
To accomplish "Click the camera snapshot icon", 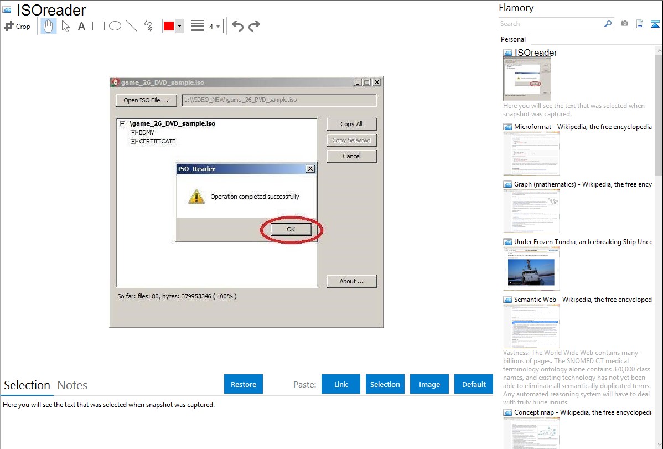I will pos(624,24).
